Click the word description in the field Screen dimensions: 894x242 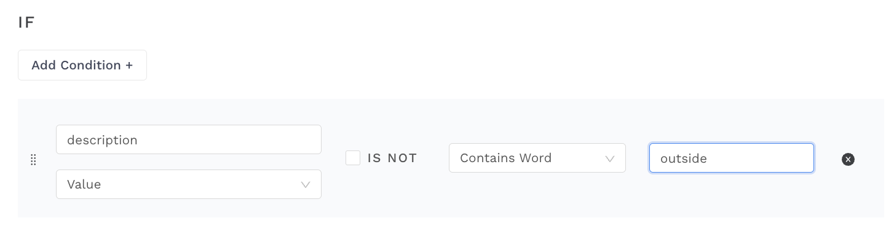102,140
